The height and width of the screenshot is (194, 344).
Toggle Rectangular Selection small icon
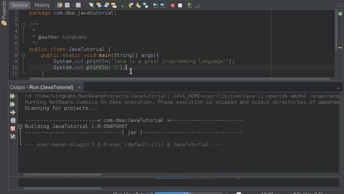coord(123,6)
